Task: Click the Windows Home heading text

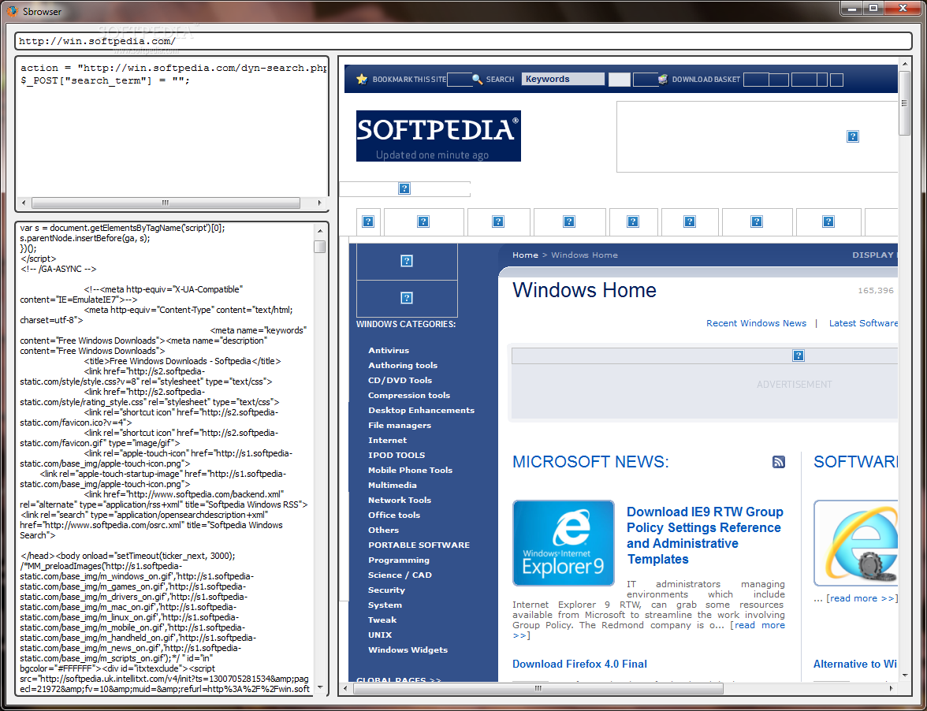Action: tap(584, 290)
